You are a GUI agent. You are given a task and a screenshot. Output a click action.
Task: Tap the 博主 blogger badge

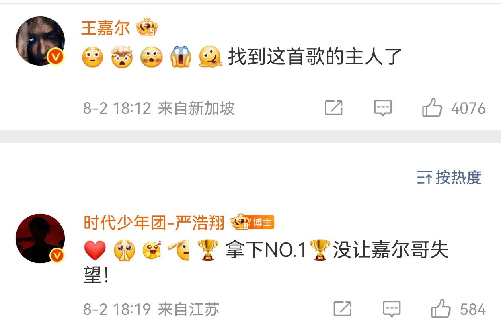click(262, 223)
